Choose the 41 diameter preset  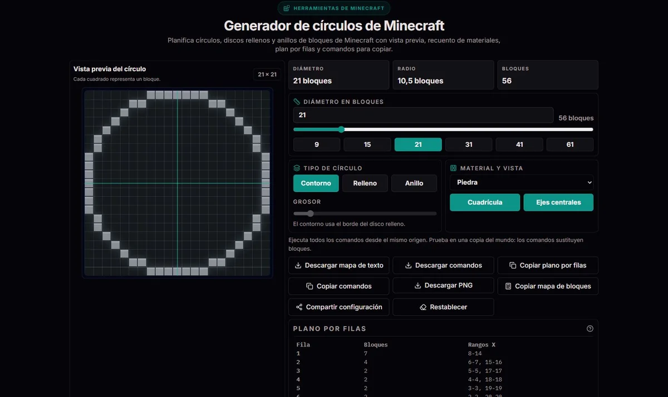coord(519,145)
